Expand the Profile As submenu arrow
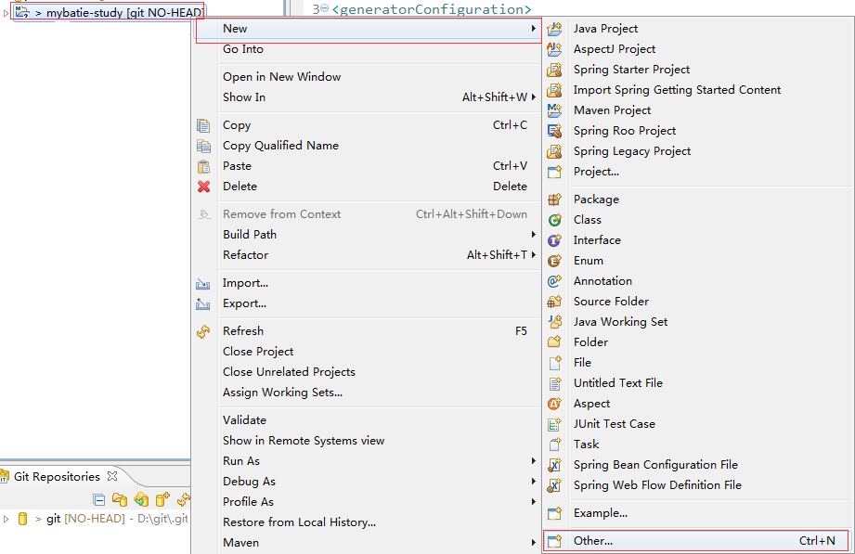Image resolution: width=855 pixels, height=554 pixels. click(x=533, y=502)
